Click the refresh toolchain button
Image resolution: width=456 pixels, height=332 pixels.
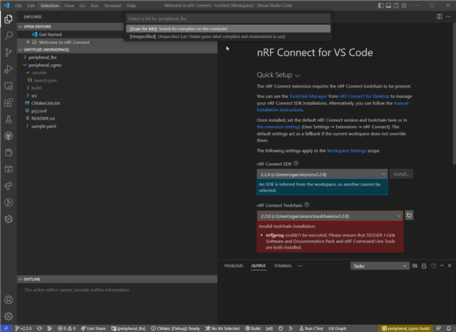point(409,215)
